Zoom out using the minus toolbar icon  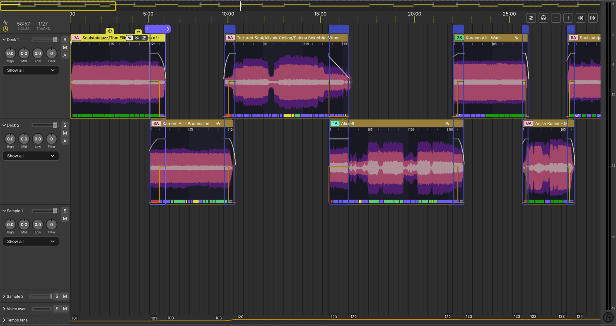click(x=556, y=18)
